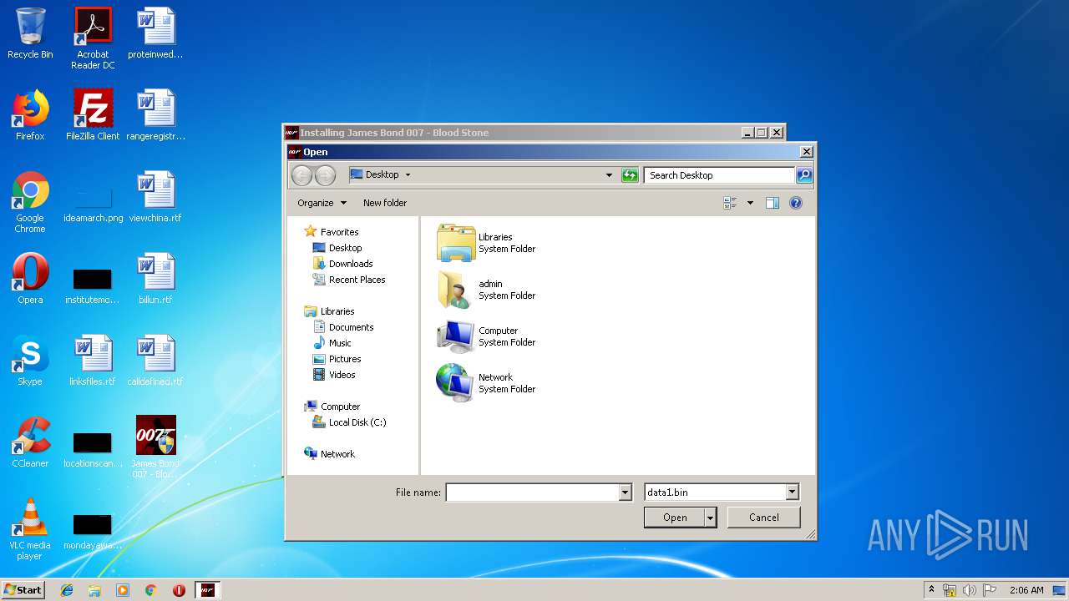This screenshot has width=1069, height=601.
Task: Show hidden tray icons arrow
Action: click(x=931, y=590)
